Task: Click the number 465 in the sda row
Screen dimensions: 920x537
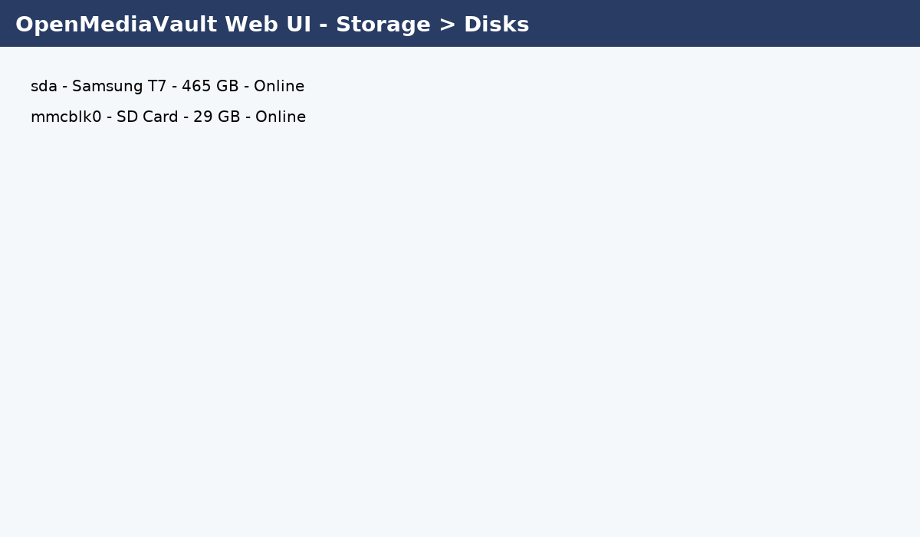Action: (x=195, y=87)
